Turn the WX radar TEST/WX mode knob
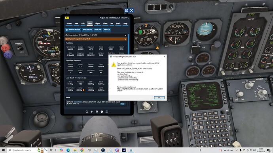The width and height of the screenshot is (273, 153). (249, 85)
